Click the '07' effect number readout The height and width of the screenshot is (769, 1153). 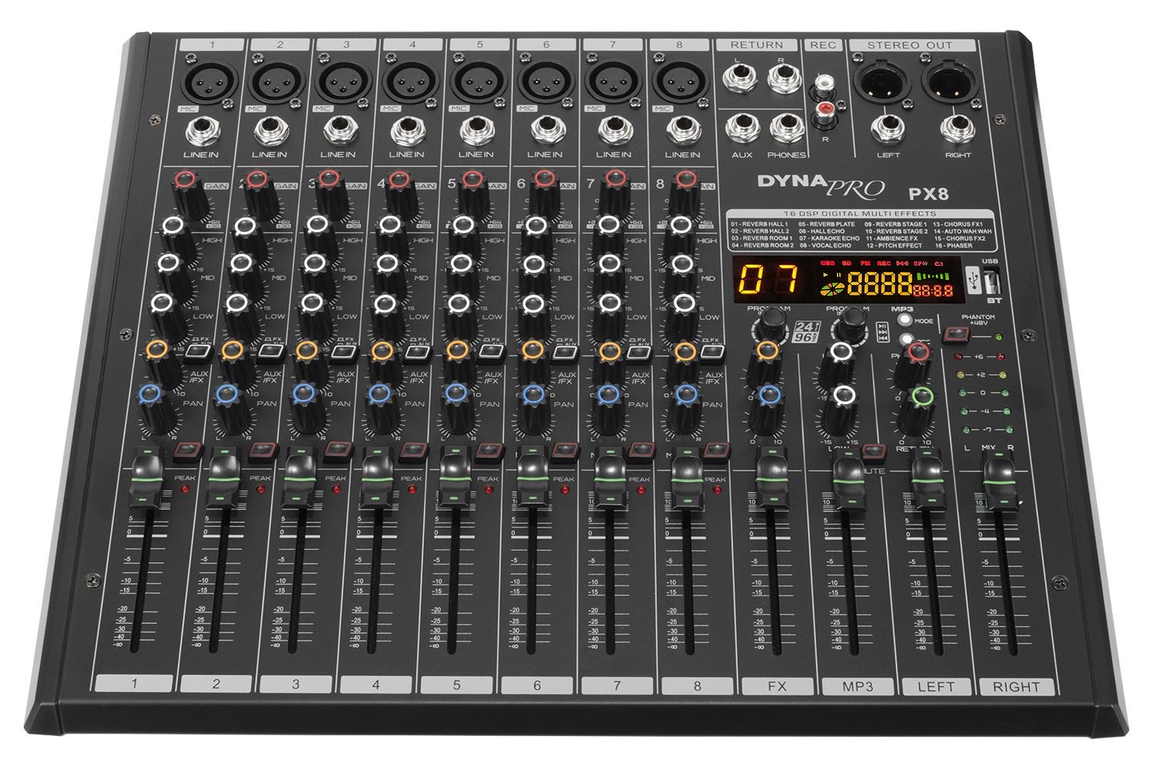(x=769, y=279)
